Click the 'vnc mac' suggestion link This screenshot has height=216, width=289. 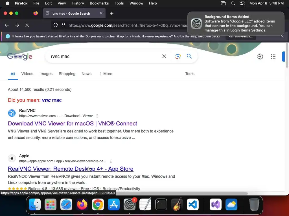click(52, 100)
